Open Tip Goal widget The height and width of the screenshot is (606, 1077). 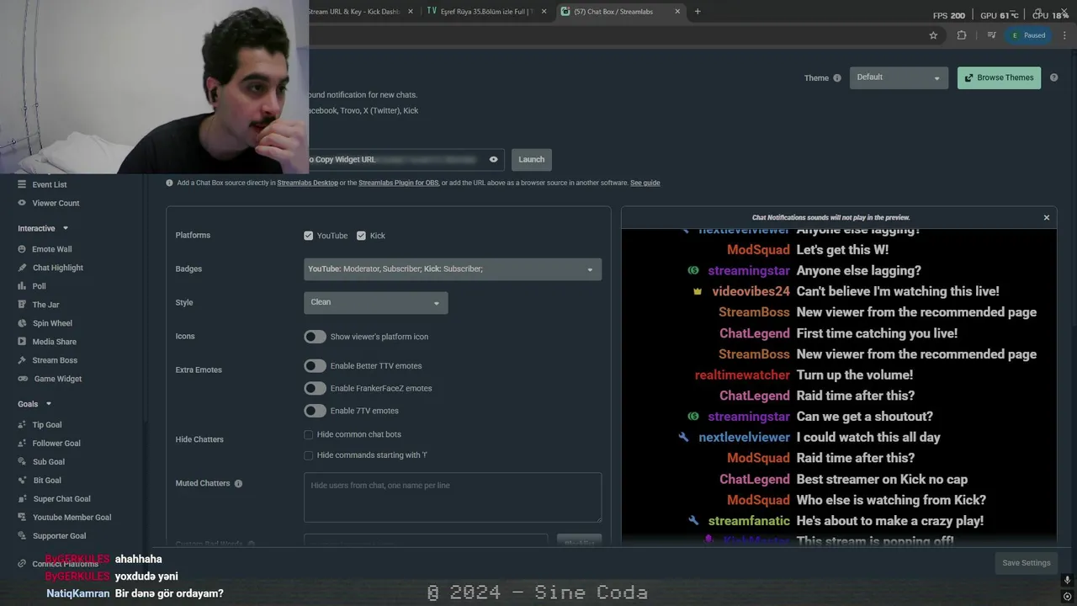click(46, 425)
